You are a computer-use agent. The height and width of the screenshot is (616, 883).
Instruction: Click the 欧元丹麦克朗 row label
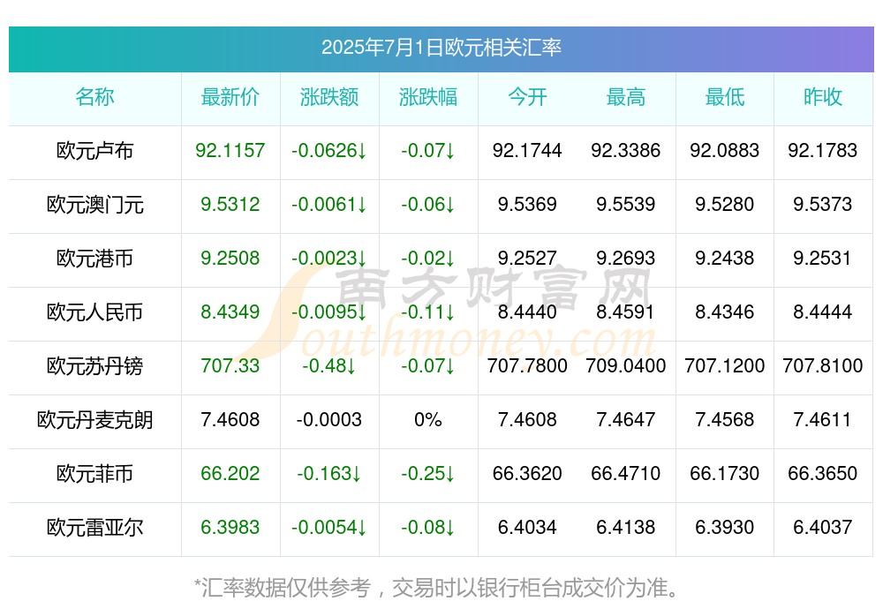point(94,420)
